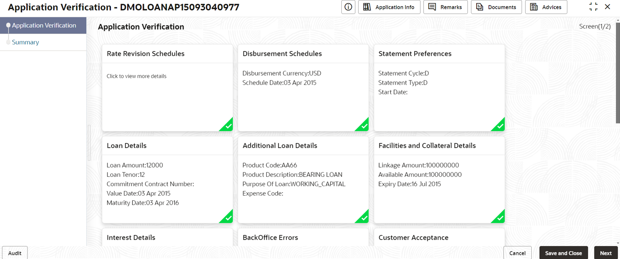This screenshot has height=259, width=620.
Task: Click 'Commitment Contract Number:' text
Action: point(150,184)
